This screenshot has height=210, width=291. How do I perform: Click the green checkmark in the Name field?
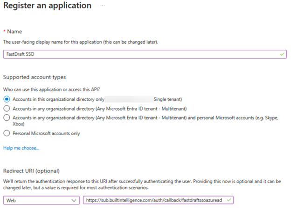pos(282,54)
